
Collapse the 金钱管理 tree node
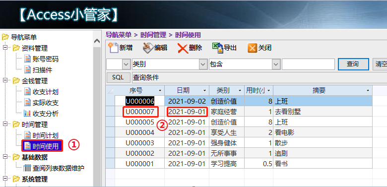coord(5,80)
